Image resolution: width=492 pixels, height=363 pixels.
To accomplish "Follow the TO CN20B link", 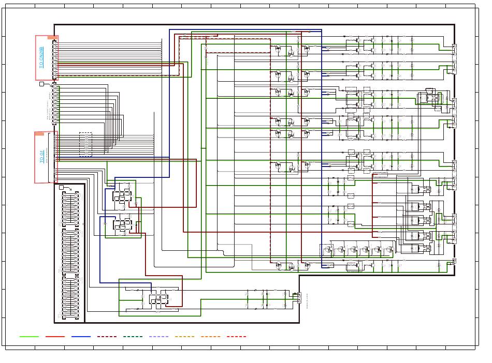I will (41, 57).
